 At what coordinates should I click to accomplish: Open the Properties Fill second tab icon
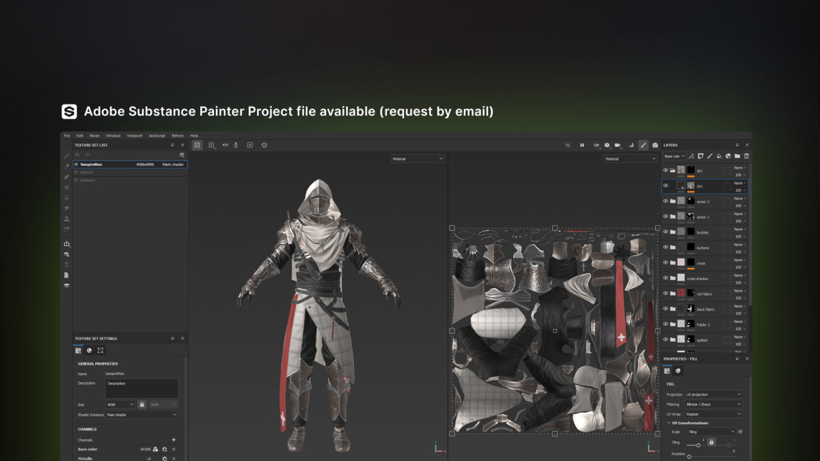point(678,371)
